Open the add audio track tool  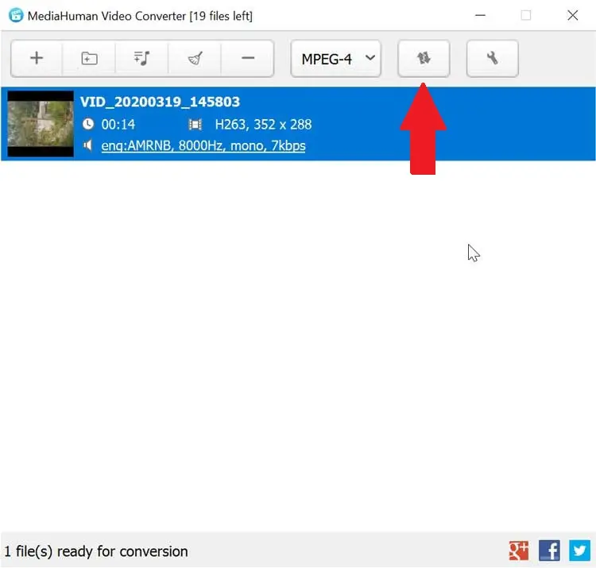141,59
